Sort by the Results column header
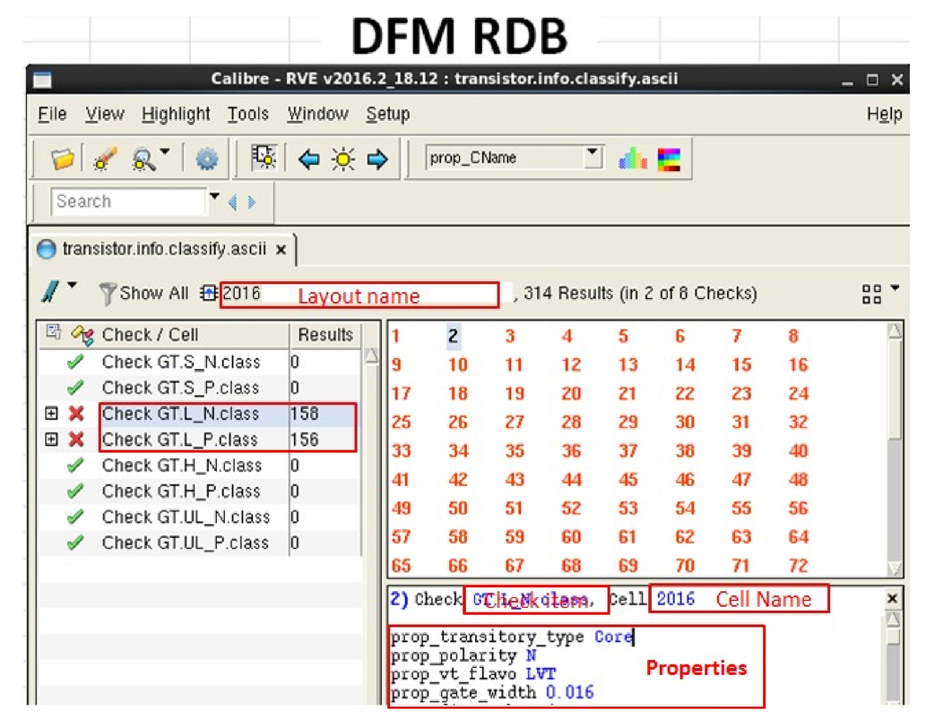The width and height of the screenshot is (926, 719). click(x=325, y=335)
